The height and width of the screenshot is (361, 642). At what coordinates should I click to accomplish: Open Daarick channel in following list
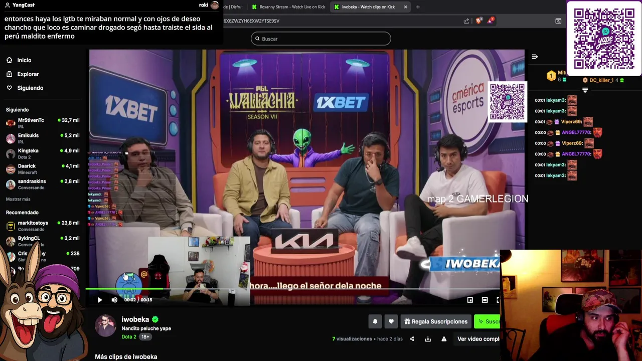[43, 168]
